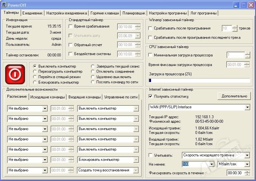Switch to the Ежедневник tab

coord(32,13)
